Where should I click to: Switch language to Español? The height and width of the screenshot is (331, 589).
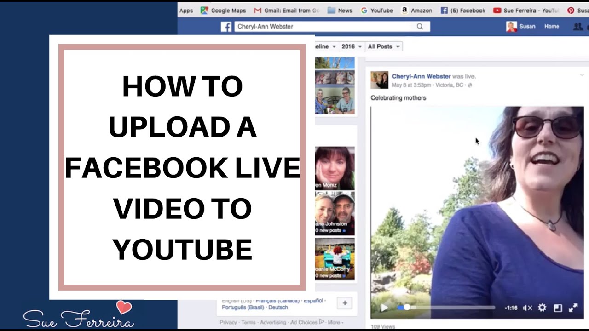coord(313,301)
